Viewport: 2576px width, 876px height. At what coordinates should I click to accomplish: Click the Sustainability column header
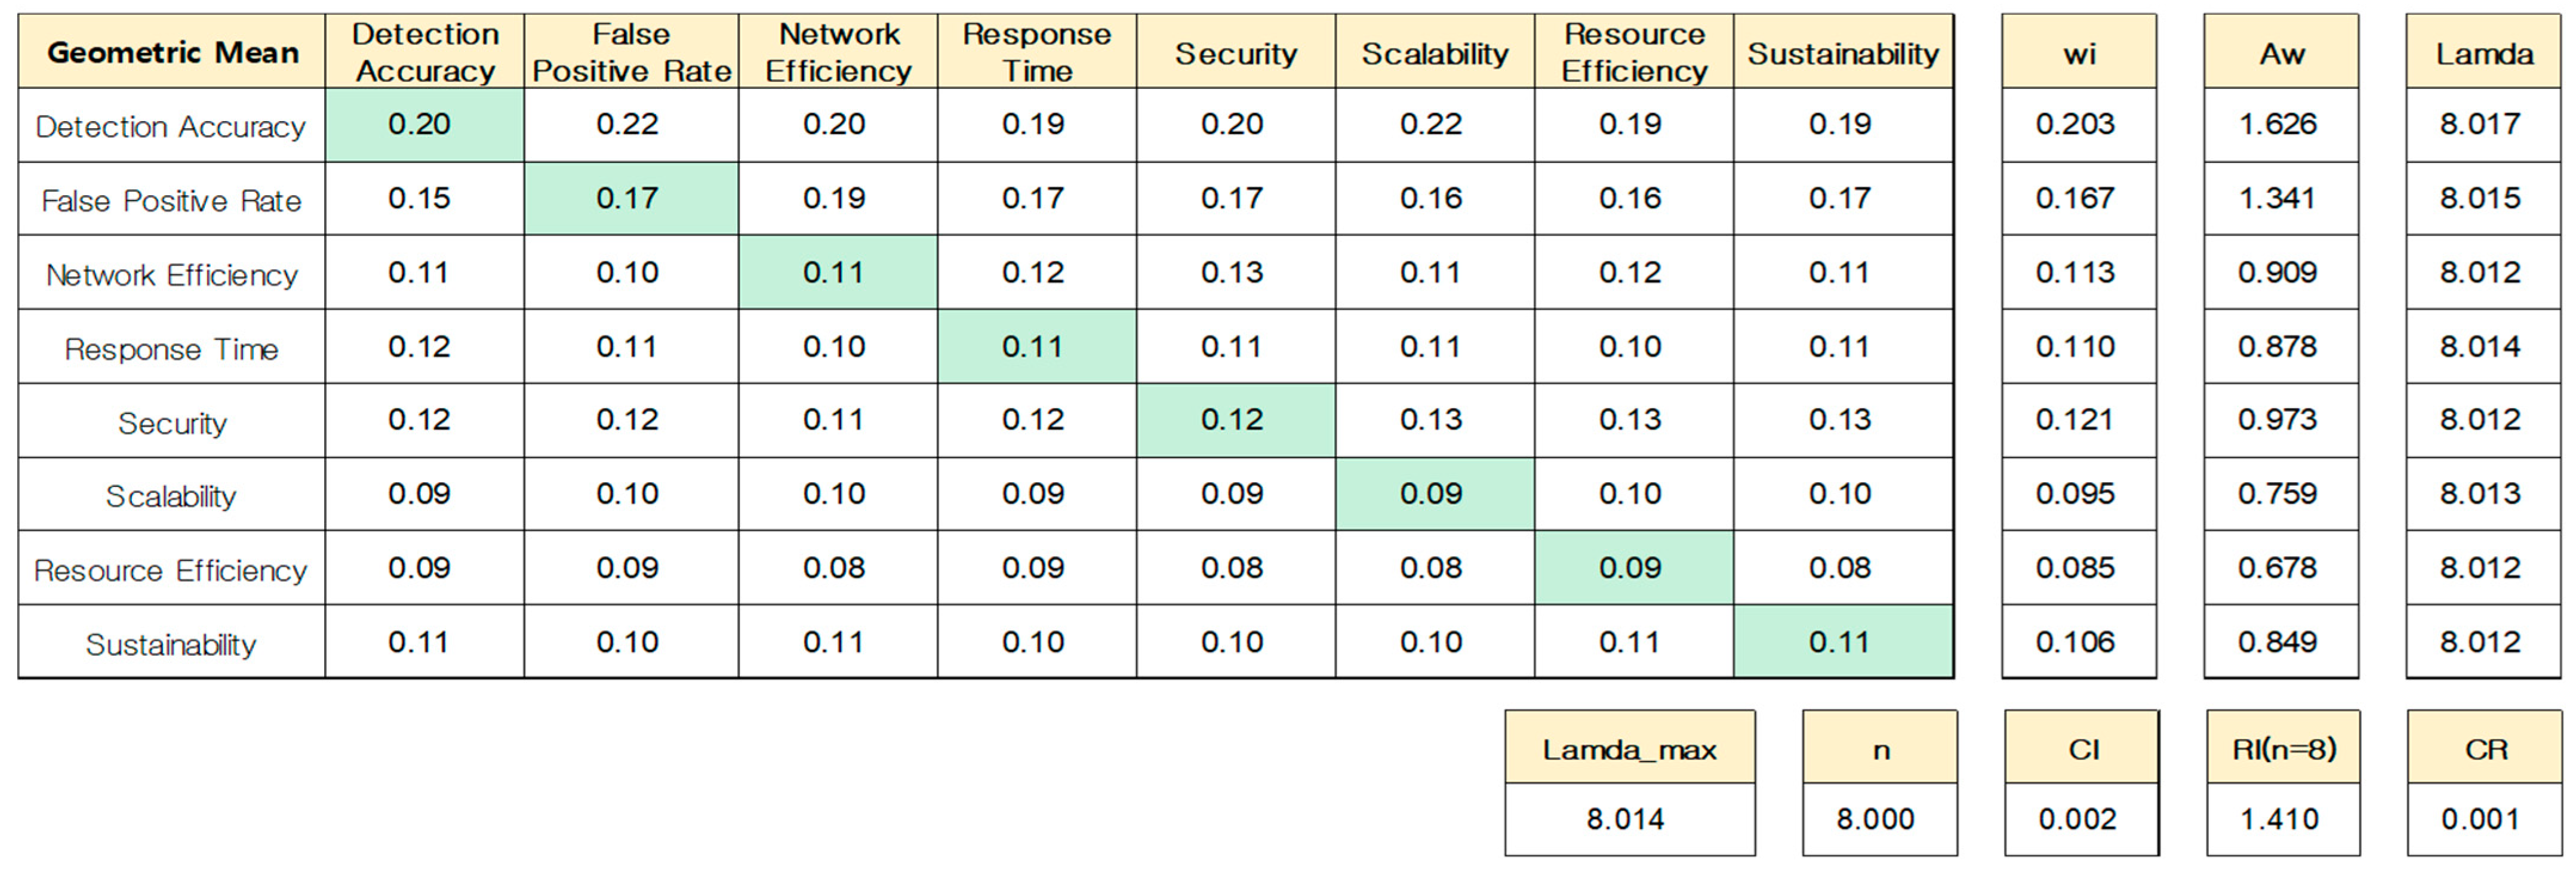coord(1842,53)
